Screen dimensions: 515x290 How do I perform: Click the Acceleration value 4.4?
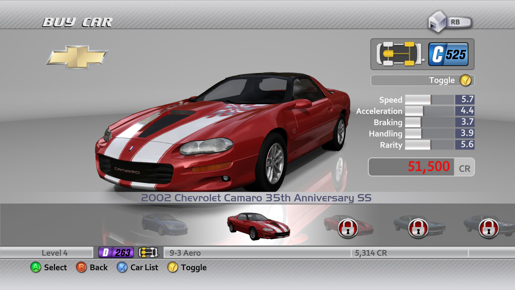(465, 111)
